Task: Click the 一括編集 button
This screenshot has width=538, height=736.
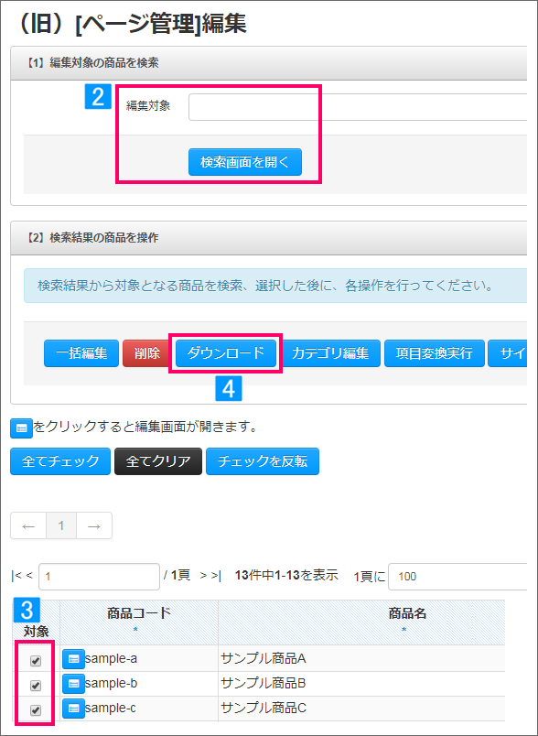Action: [81, 353]
